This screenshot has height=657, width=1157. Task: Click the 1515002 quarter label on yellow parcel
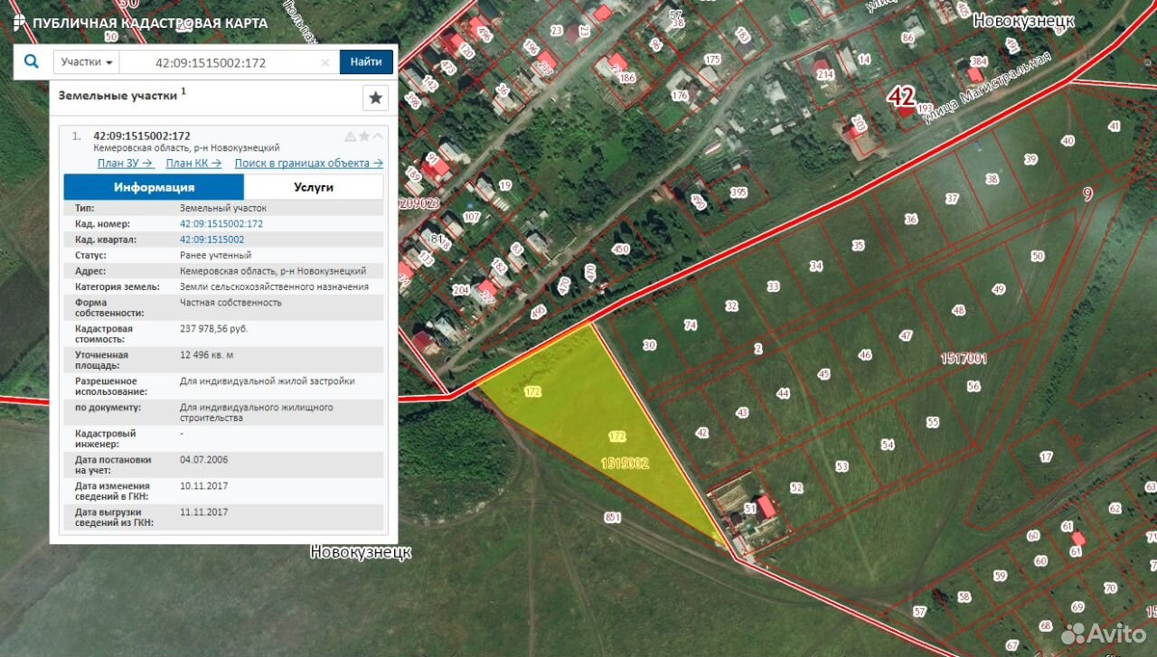625,464
